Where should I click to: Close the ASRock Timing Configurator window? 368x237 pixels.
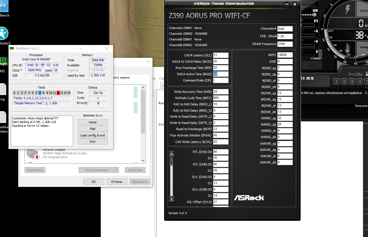point(295,4)
